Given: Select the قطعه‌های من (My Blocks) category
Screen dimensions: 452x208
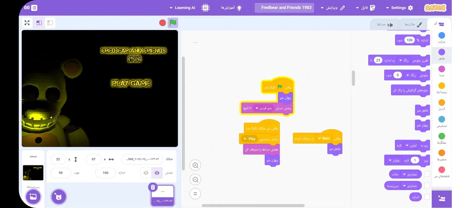Looking at the screenshot, I should point(441,172).
